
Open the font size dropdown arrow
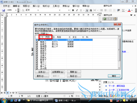(x=69, y=10)
